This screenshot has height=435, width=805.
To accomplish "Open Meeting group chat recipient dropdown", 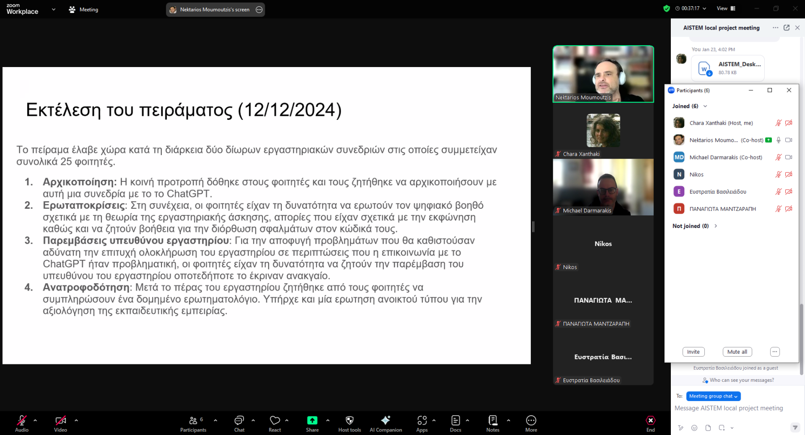I will pyautogui.click(x=713, y=396).
